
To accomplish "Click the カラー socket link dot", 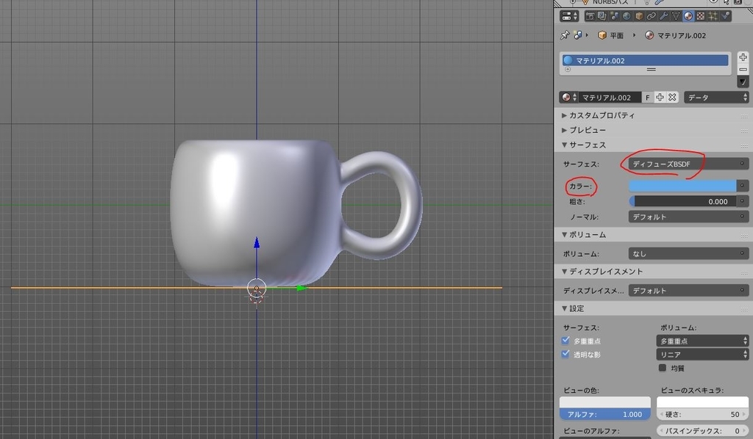I will tap(743, 186).
